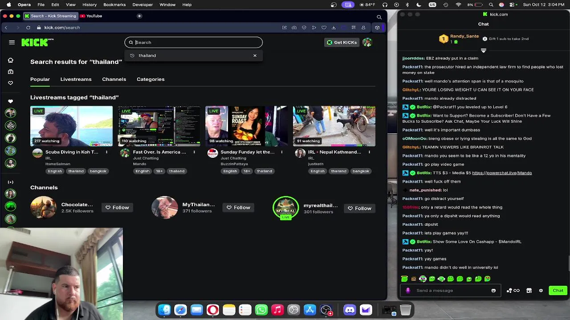Click the purple microphone icon in chat box

(x=408, y=291)
